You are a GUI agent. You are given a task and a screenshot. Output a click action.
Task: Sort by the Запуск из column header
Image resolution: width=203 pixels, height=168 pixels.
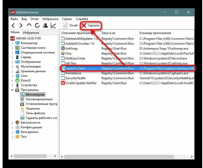click(x=119, y=33)
